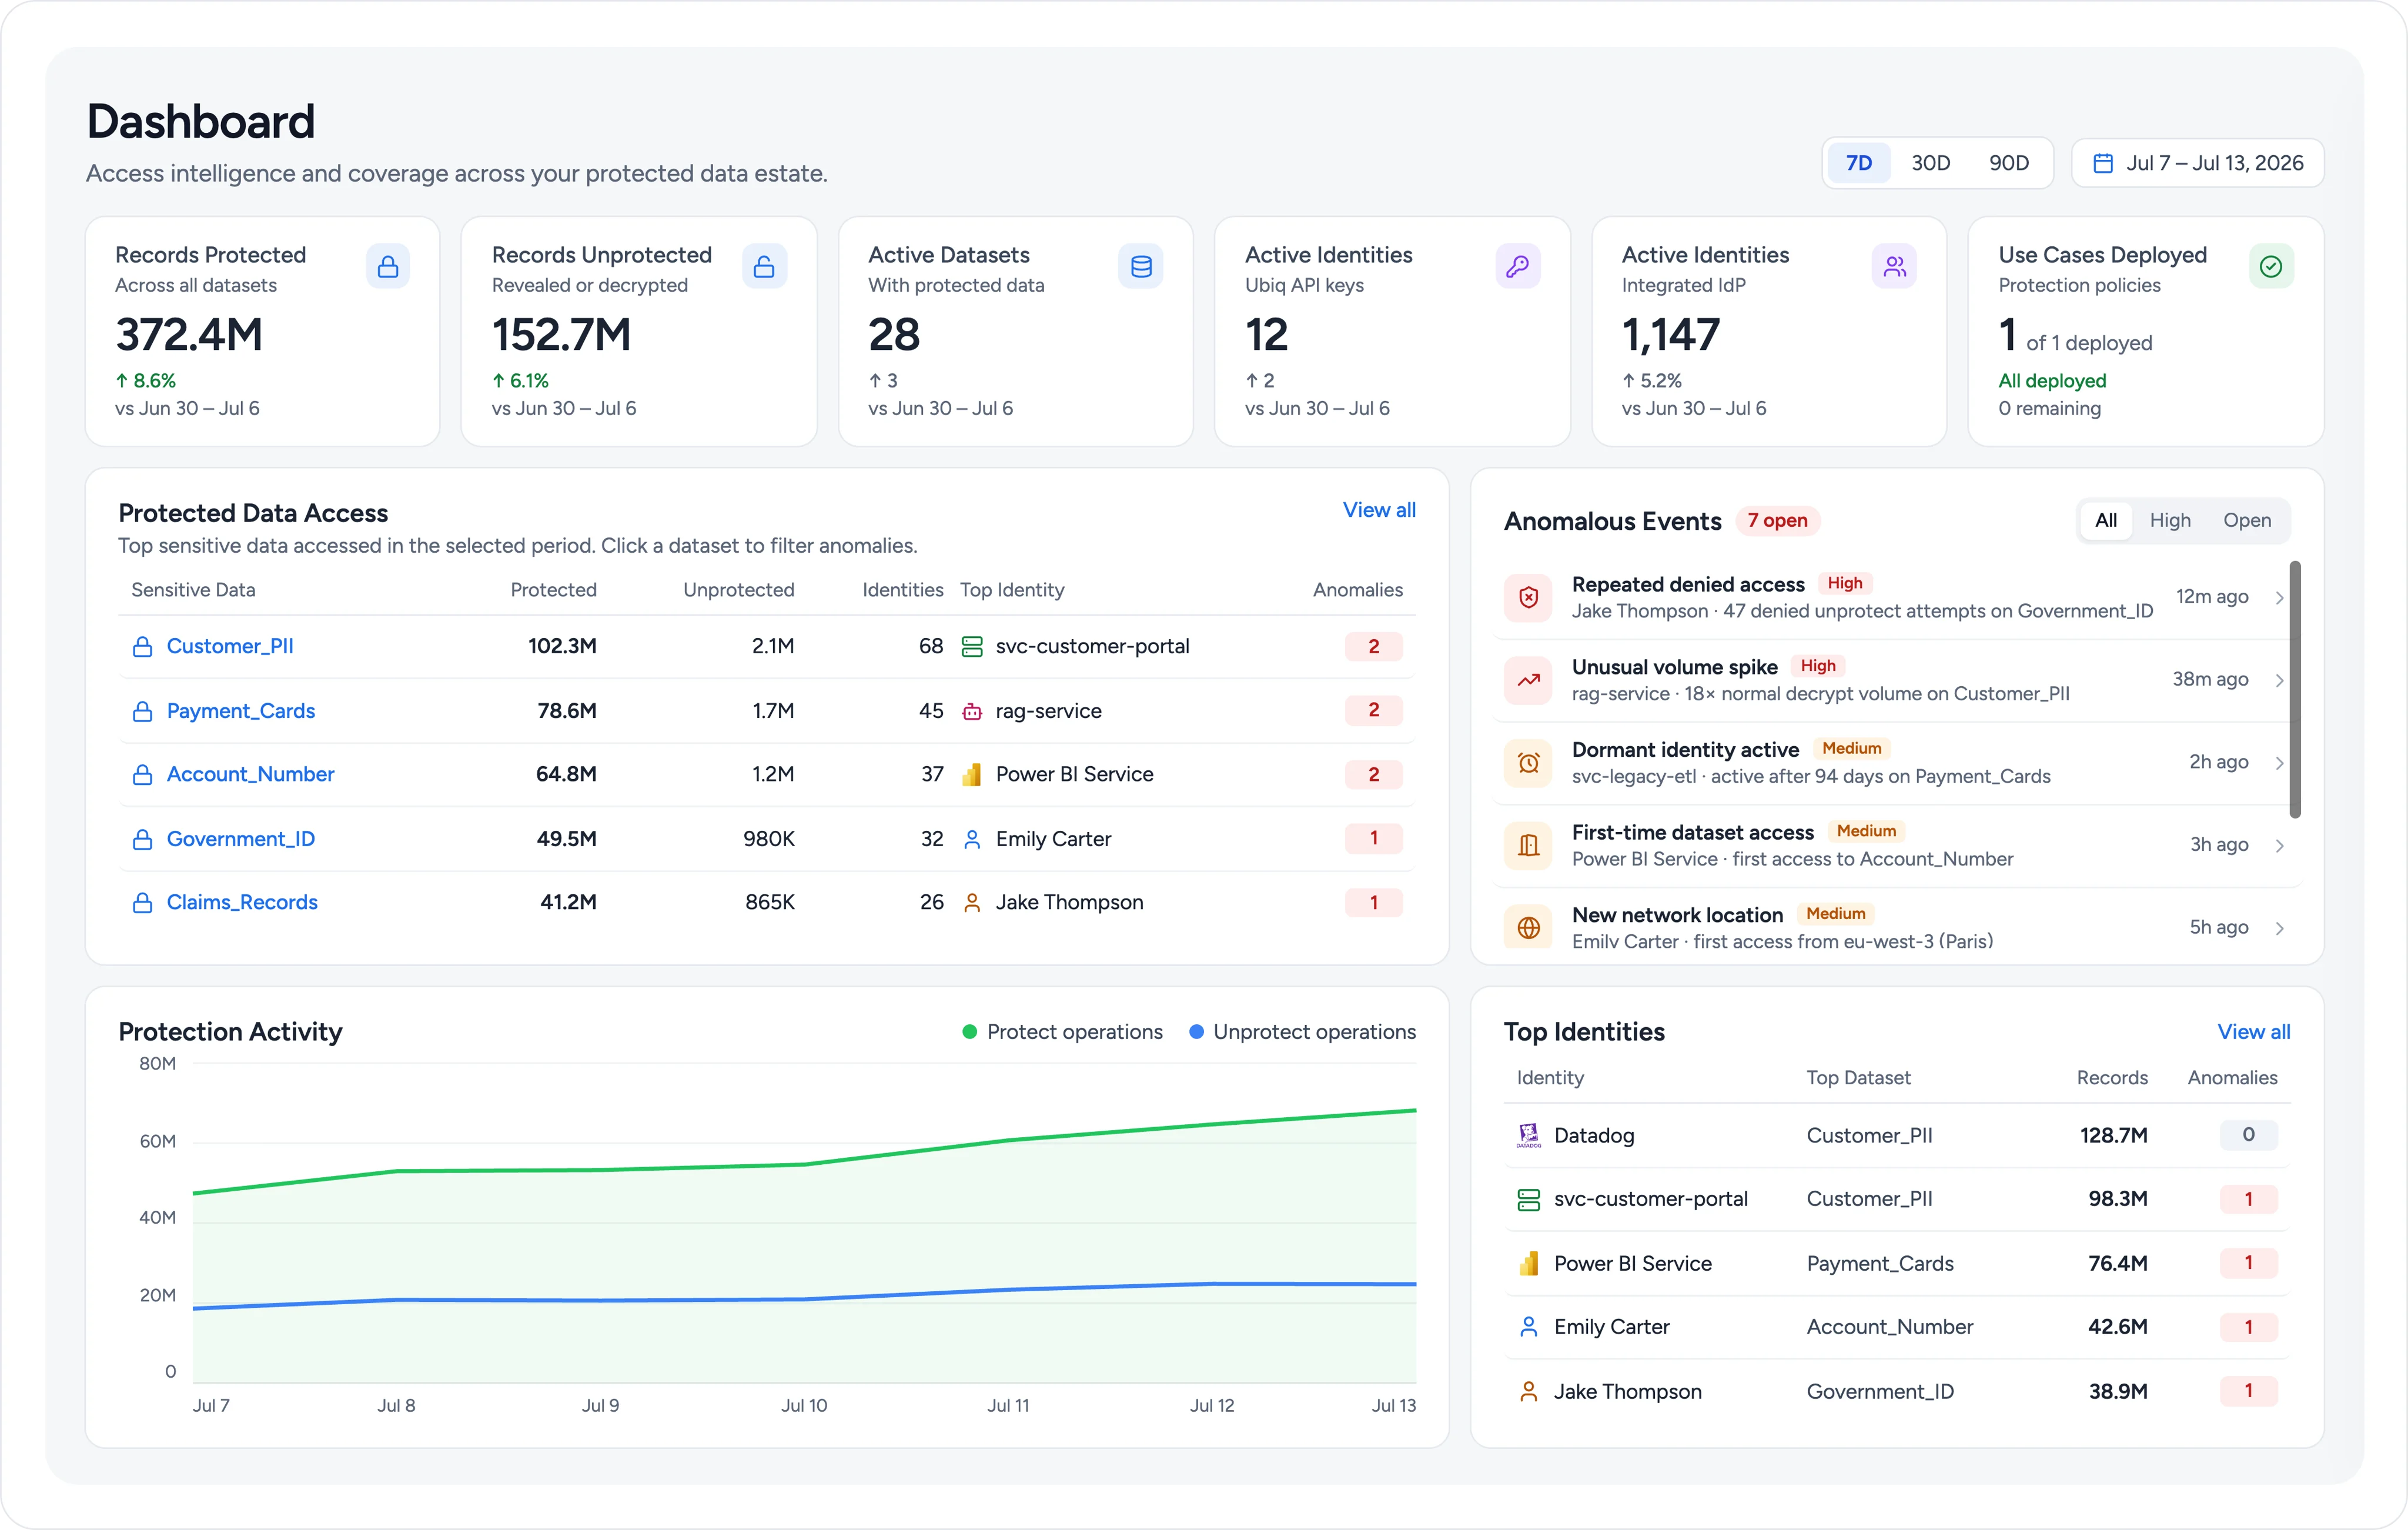Screen dimensions: 2408x1530
Task: Expand the New network location chevron
Action: click(x=2279, y=928)
